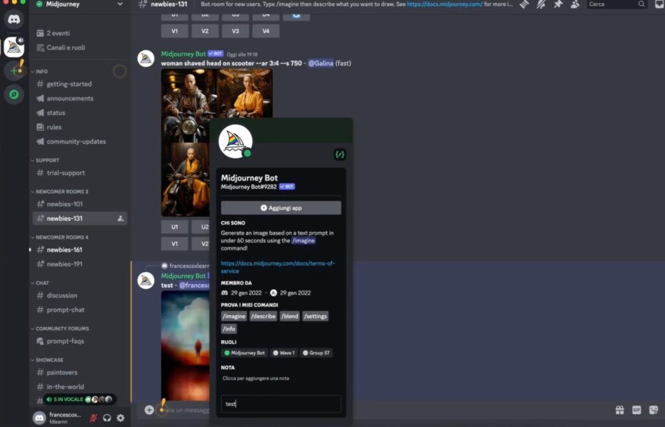
Task: Click V1 under the scooter image grid
Action: 175,244
